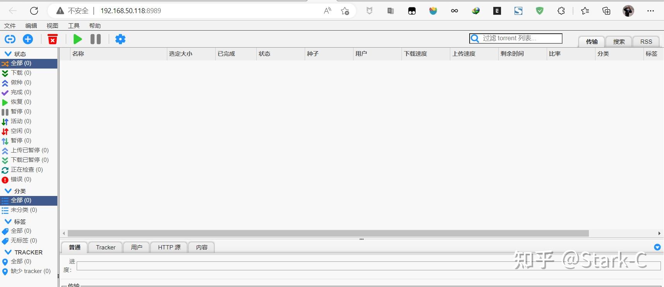
Task: Select the 恢复 (0) status filter
Action: tap(29, 102)
